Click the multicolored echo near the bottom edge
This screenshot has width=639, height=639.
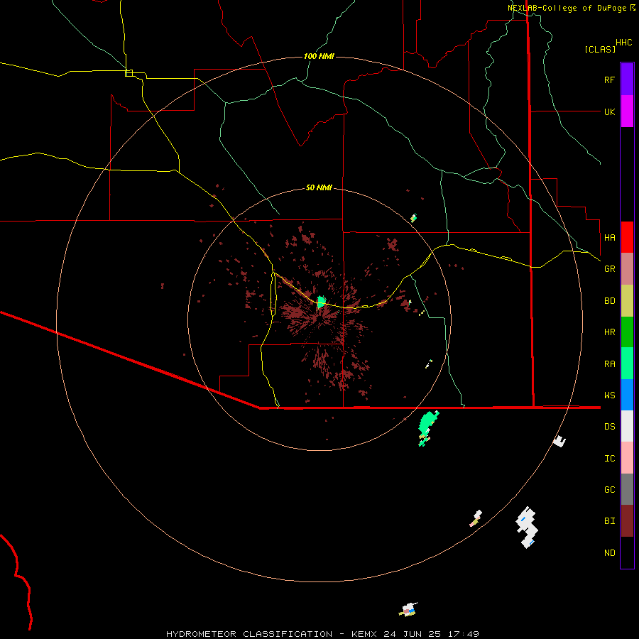point(408,610)
